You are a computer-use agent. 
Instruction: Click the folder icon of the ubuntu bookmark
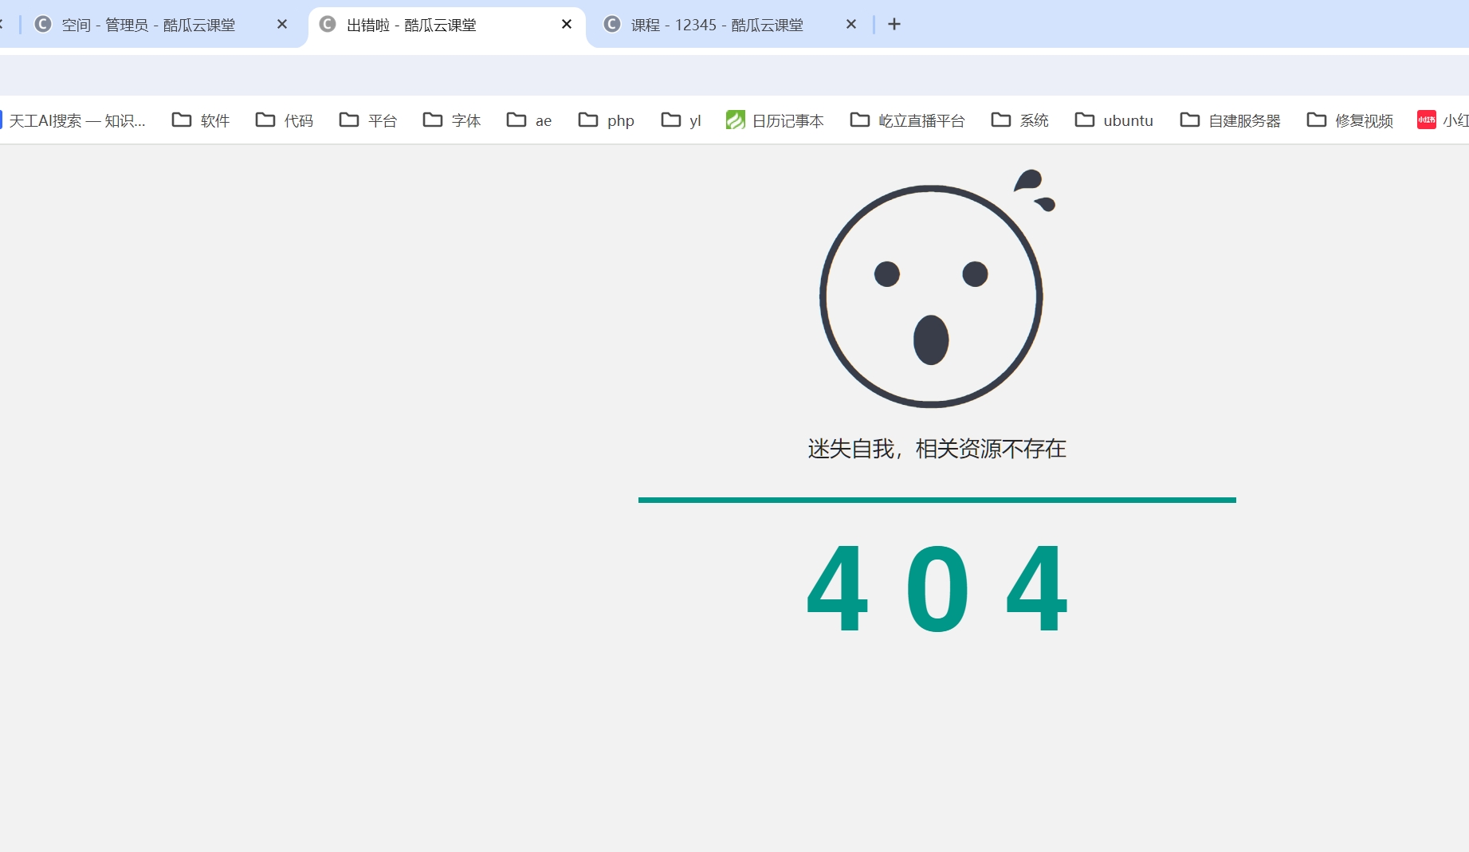(1085, 120)
